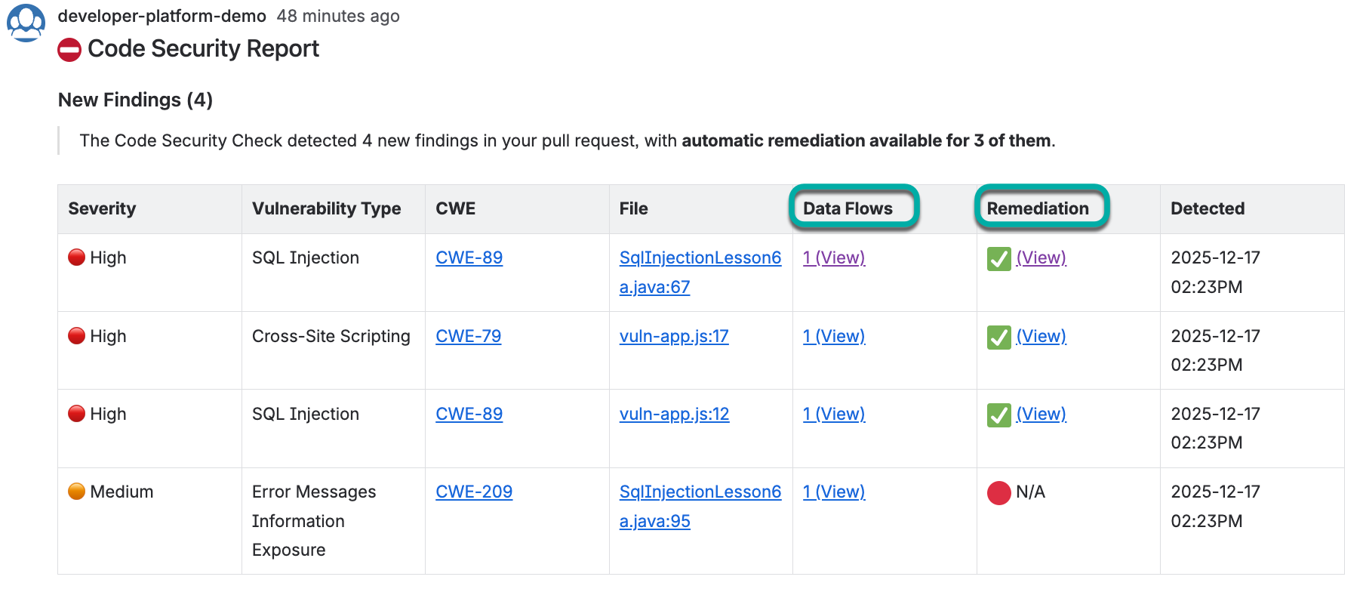Screen dimensions: 1363x589
Task: View data flow for the Cross-Site Scripting finding
Action: coord(834,336)
